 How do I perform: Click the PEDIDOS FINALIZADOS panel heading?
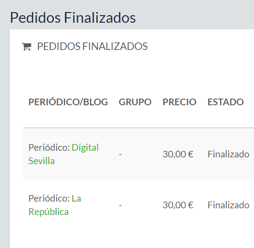92,46
